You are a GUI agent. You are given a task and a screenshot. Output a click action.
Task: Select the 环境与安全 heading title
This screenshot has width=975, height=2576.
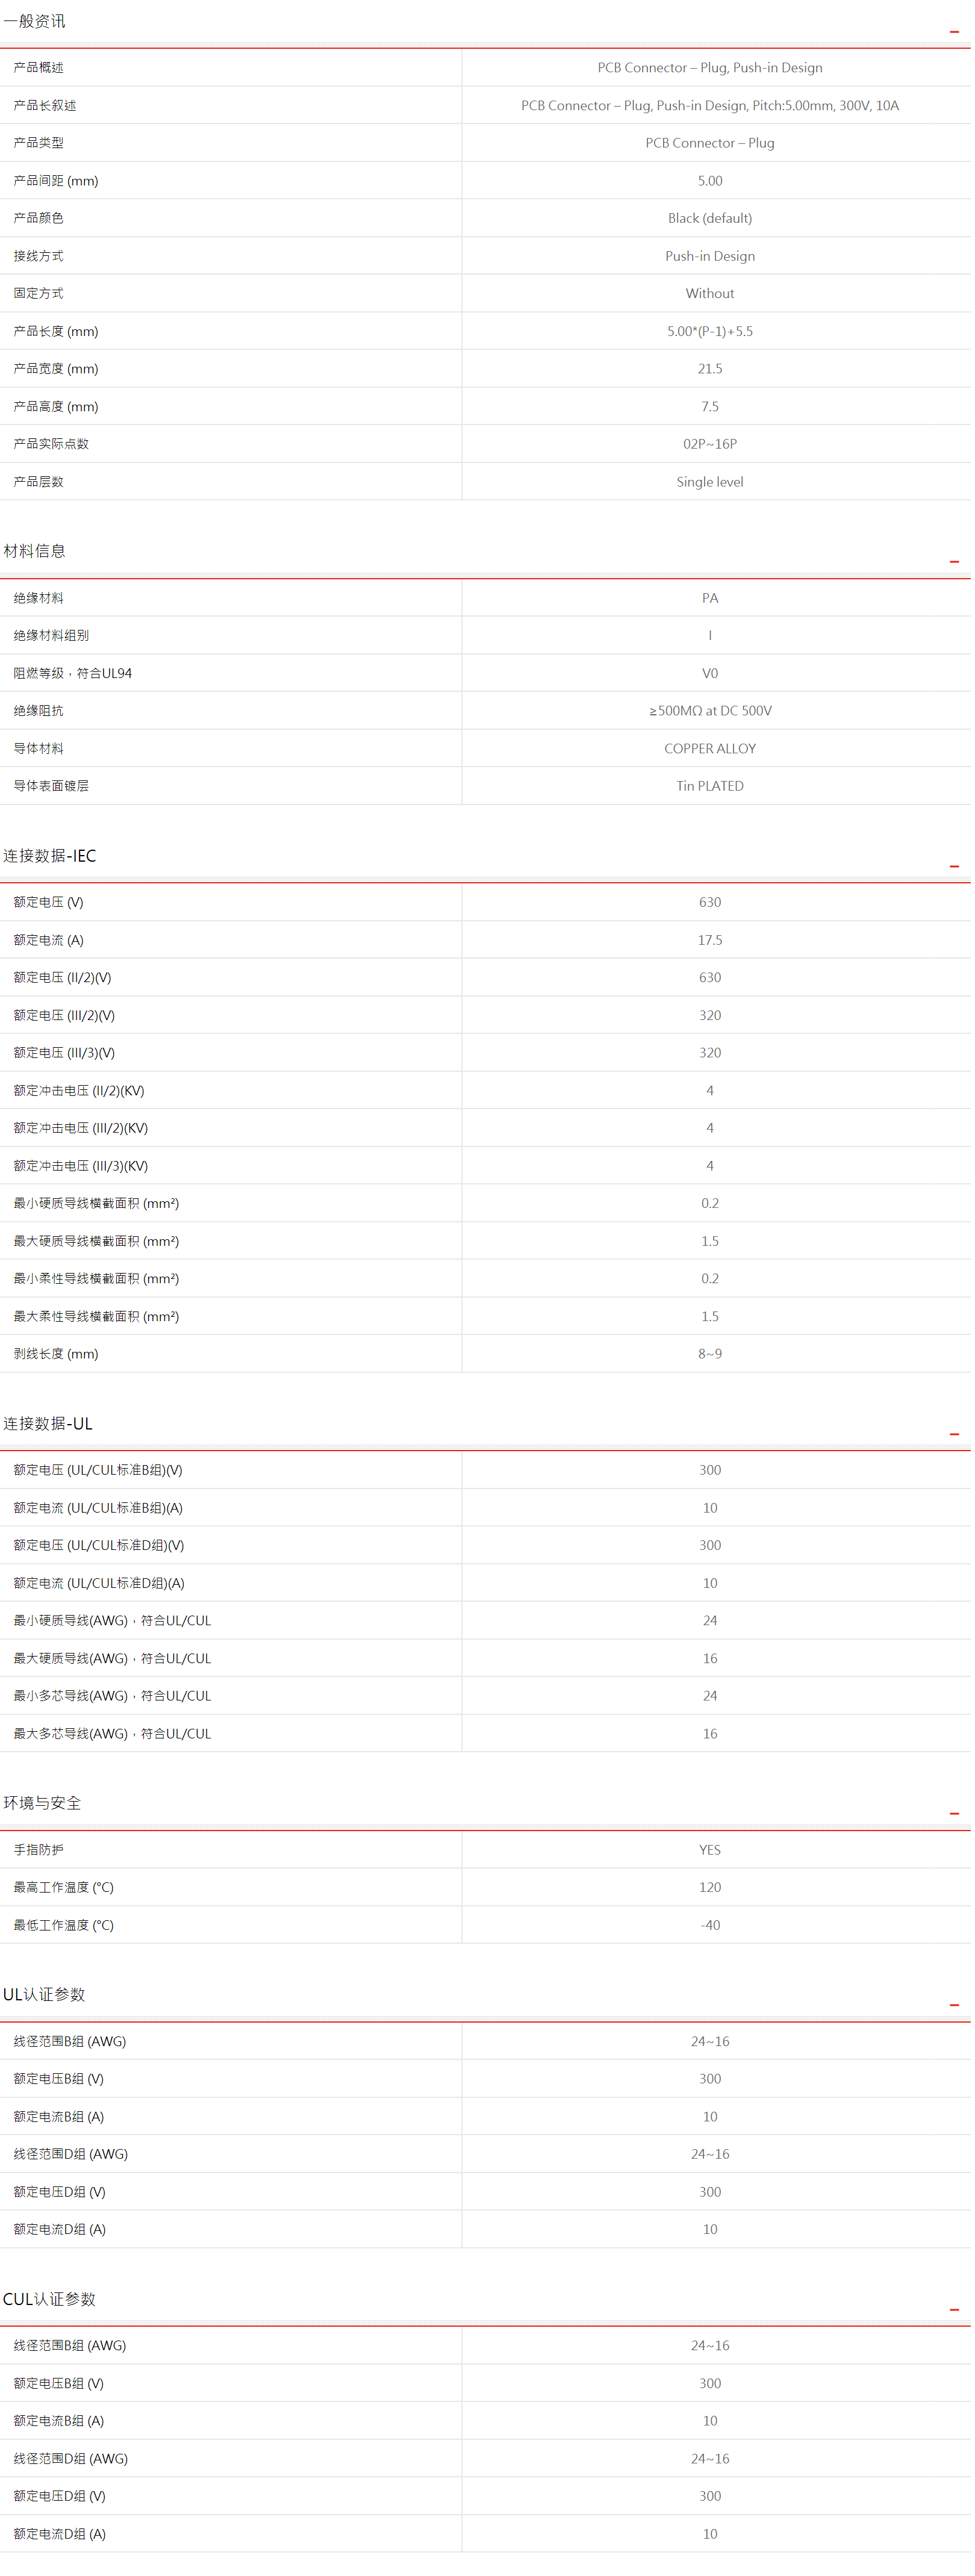pyautogui.click(x=42, y=1802)
